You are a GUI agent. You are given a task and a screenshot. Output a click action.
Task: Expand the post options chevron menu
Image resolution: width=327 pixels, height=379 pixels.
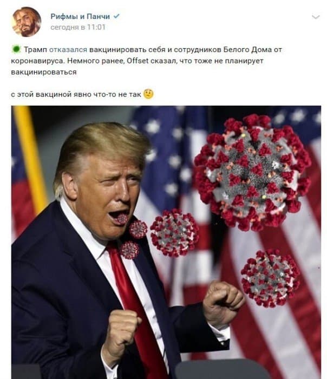tap(316, 17)
